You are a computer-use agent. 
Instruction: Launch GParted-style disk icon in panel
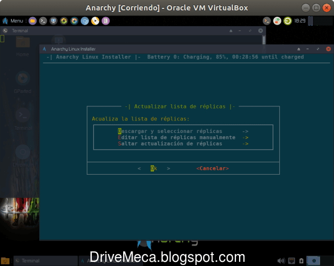[x=74, y=21]
